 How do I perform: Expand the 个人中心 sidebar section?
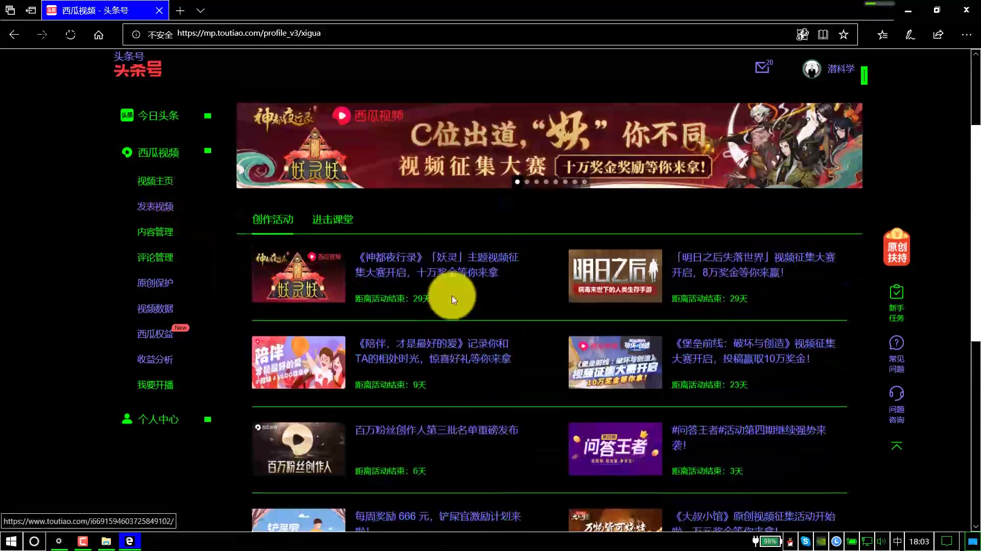coord(207,419)
